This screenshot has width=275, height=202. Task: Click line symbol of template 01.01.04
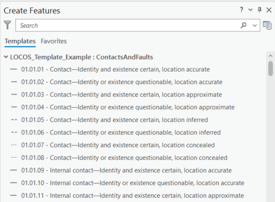14,107
